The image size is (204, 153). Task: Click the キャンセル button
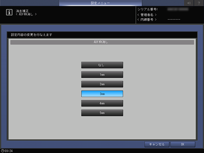[x=157, y=144]
